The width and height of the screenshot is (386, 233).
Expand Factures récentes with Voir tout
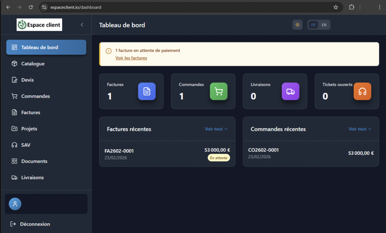click(216, 129)
